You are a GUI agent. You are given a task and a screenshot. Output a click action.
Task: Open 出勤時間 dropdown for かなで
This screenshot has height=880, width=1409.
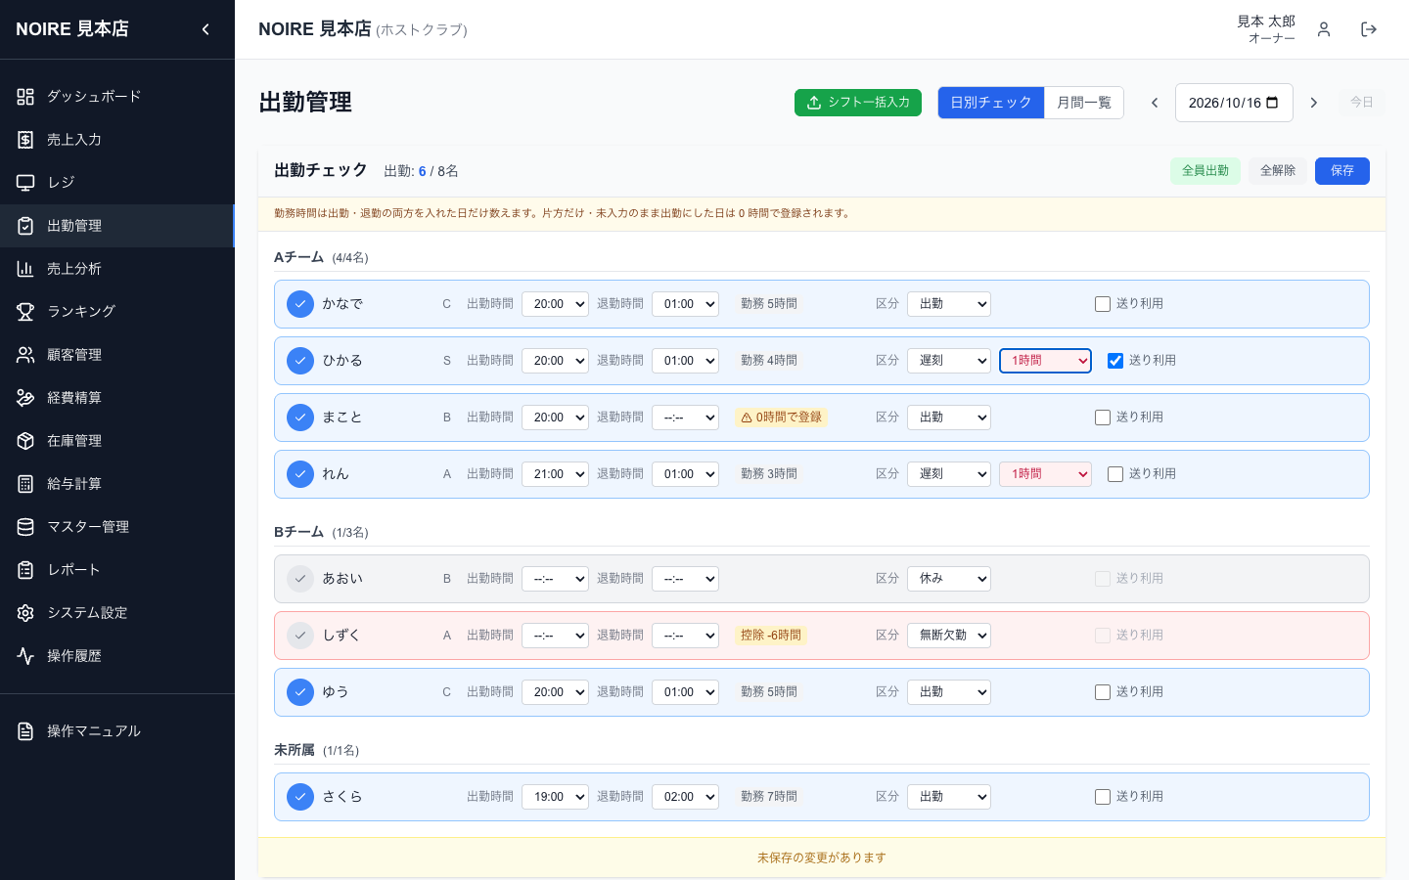click(555, 304)
